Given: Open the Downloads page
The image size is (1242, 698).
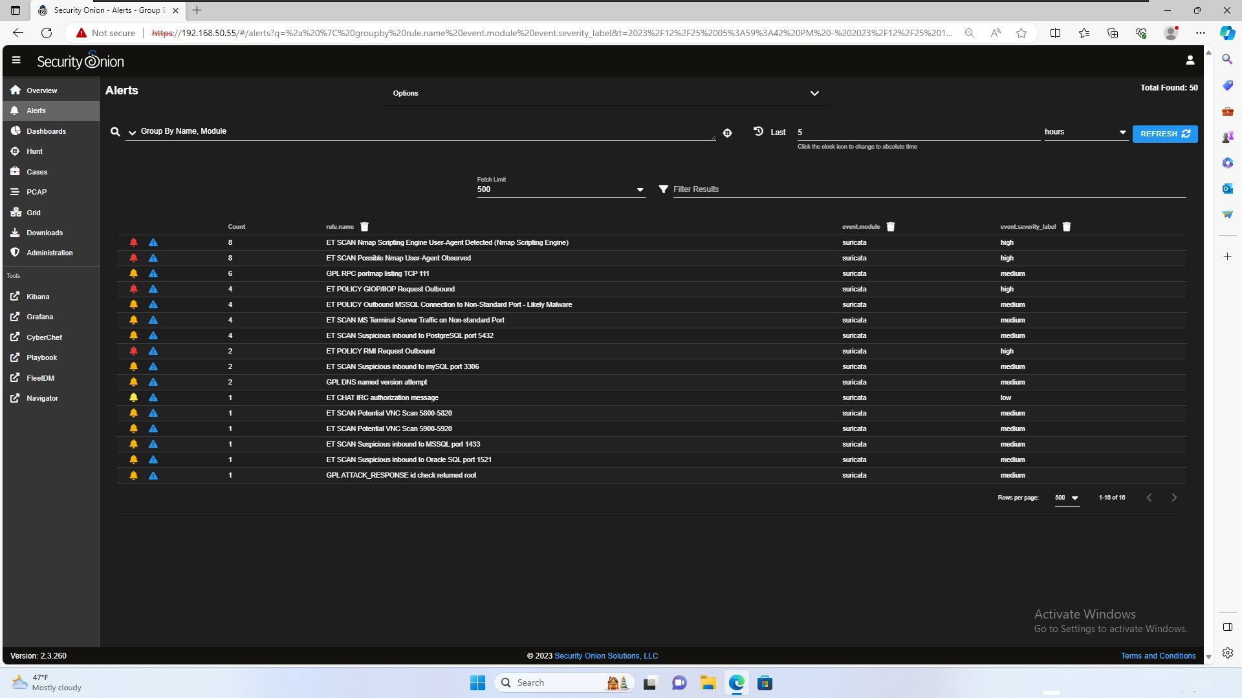Looking at the screenshot, I should [51, 233].
